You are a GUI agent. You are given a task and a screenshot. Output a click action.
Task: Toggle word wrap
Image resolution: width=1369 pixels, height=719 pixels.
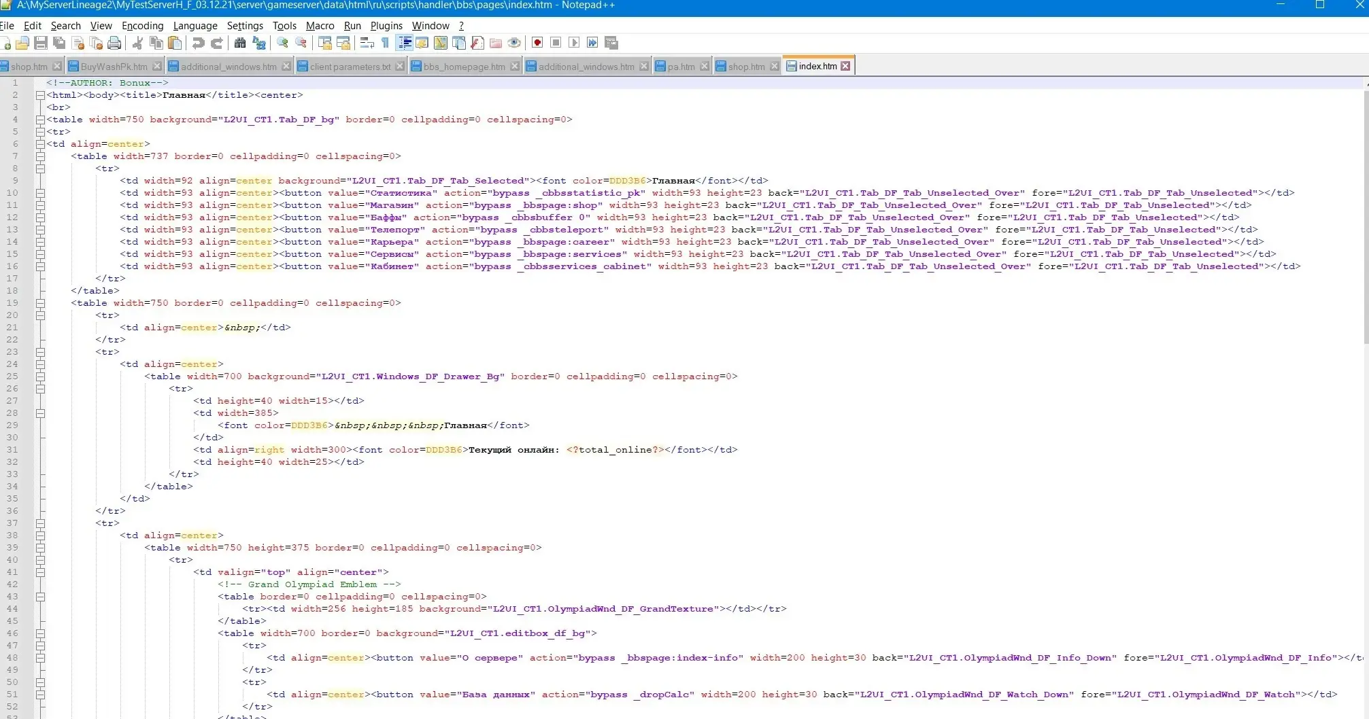(x=367, y=43)
